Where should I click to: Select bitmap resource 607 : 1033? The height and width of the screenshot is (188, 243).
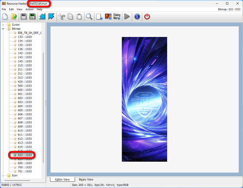(25, 119)
